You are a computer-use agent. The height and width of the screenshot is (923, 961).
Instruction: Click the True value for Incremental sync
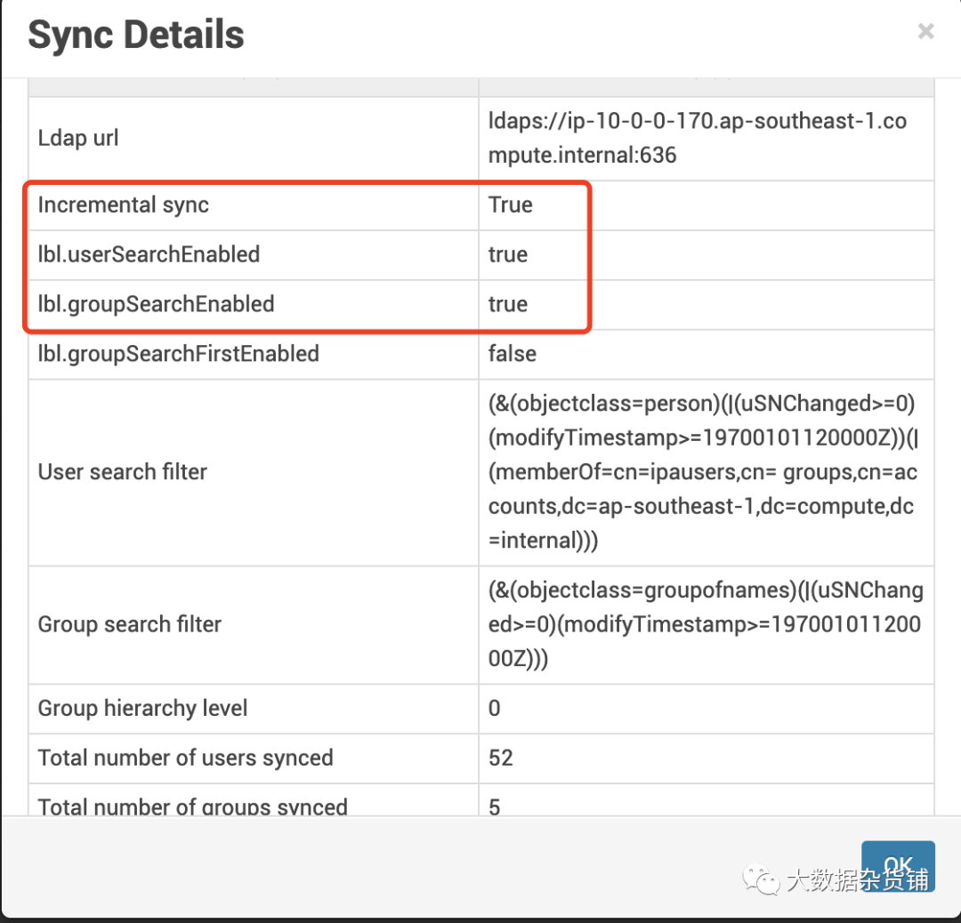click(511, 205)
